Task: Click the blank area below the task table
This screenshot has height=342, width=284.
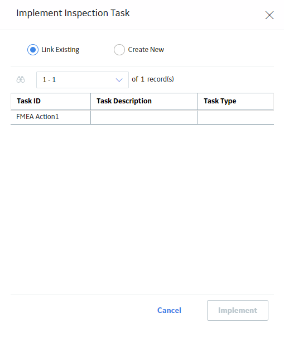Action: (142, 207)
